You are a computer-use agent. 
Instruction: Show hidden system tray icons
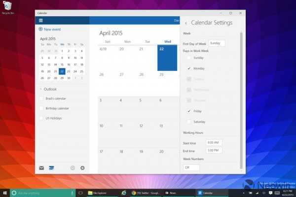pyautogui.click(x=244, y=193)
